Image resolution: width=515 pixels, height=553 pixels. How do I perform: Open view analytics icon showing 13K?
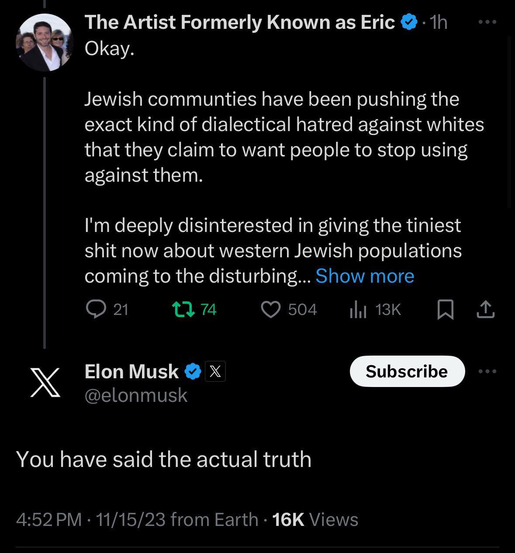click(x=358, y=310)
